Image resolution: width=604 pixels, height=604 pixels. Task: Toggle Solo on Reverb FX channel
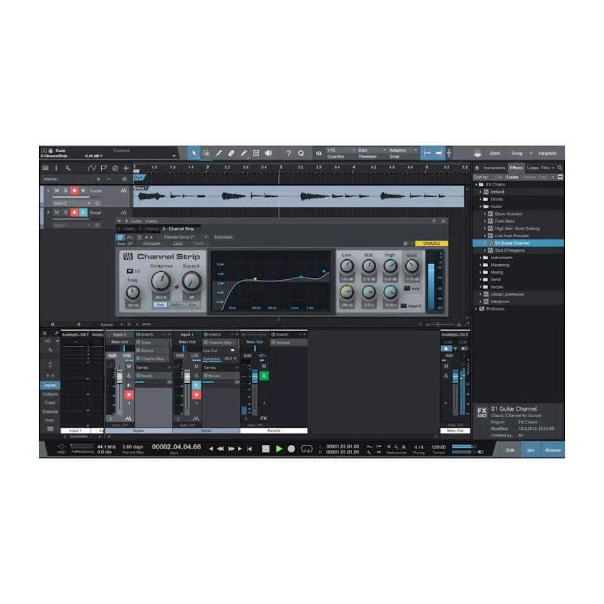264,376
